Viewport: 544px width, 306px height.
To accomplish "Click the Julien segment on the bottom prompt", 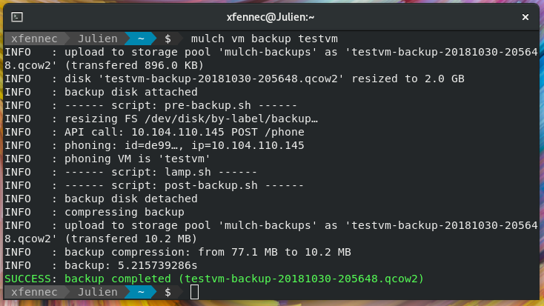I will (x=98, y=292).
